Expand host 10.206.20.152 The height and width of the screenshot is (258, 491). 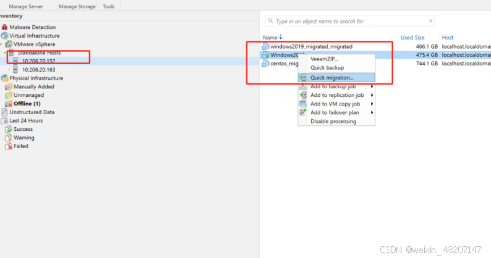(9, 61)
